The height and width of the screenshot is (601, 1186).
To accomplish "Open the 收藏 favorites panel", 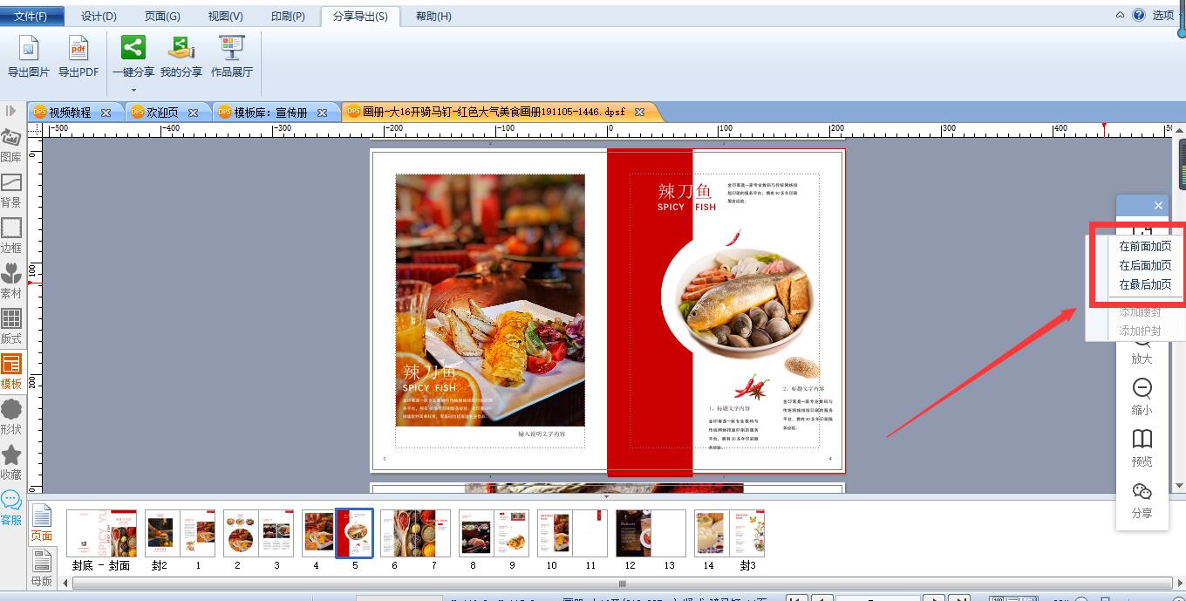I will point(11,463).
